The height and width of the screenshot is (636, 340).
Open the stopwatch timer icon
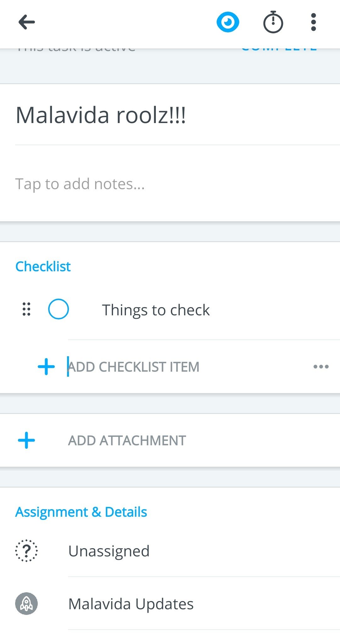coord(273,22)
